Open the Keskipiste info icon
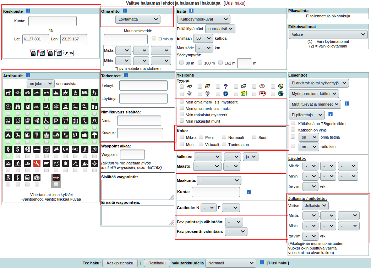371x269 pixels. pyautogui.click(x=28, y=11)
